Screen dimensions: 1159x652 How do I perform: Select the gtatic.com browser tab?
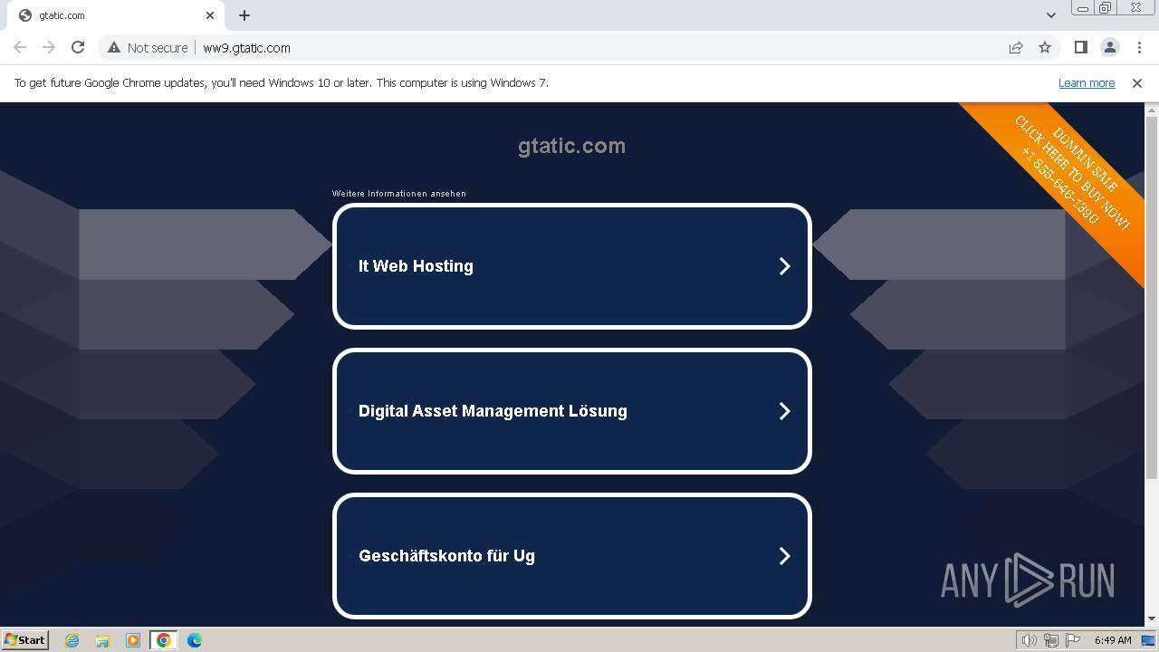(115, 15)
